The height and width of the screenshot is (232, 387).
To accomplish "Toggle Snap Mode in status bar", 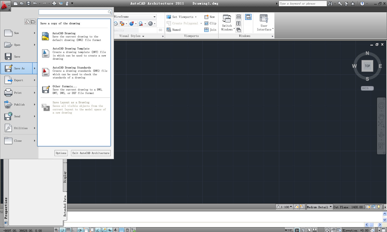I will (62, 230).
